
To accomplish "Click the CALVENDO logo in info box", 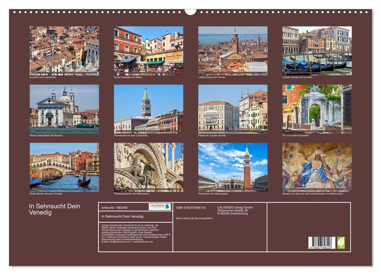I will [x=160, y=207].
